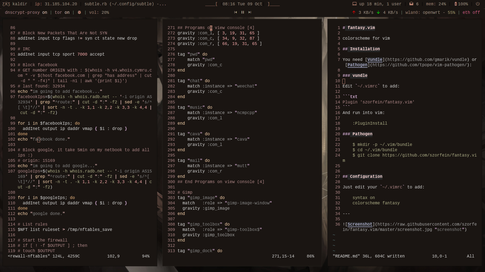The width and height of the screenshot is (485, 272).
Task: Click the '# IRC' comment line
Action: 24,49
